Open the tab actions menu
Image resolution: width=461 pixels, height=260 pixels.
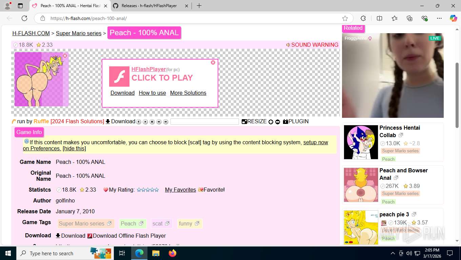coord(20,6)
